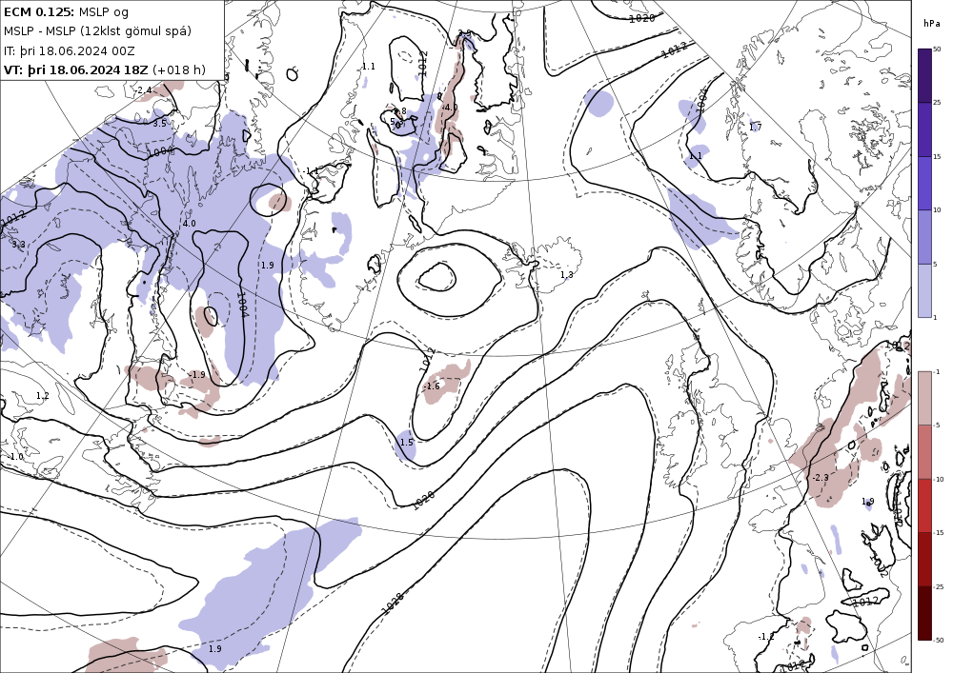Click the '-1.9' difference value
This screenshot has width=953, height=673.
[x=197, y=375]
